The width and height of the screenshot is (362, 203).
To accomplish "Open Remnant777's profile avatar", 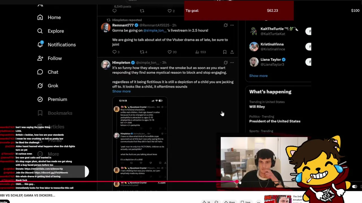I will (x=106, y=28).
